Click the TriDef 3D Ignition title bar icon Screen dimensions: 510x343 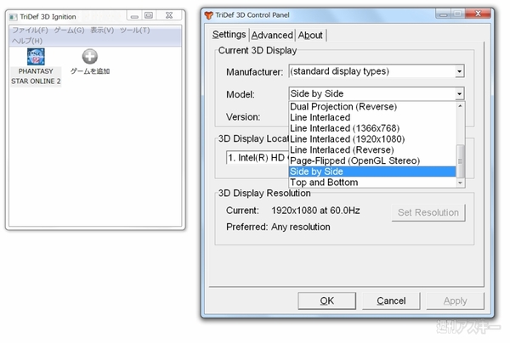pos(14,17)
